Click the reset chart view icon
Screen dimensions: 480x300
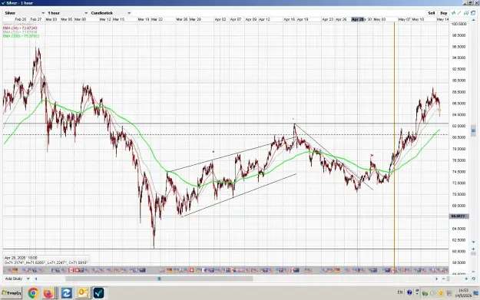pyautogui.click(x=473, y=279)
